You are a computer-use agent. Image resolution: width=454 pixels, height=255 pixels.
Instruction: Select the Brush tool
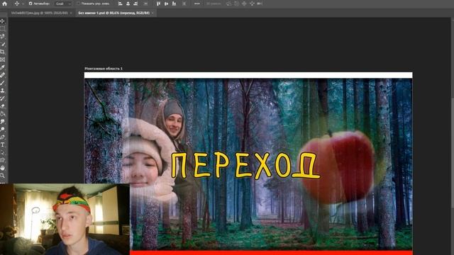coord(3,83)
